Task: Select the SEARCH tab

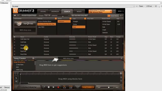Action: [x=67, y=12]
